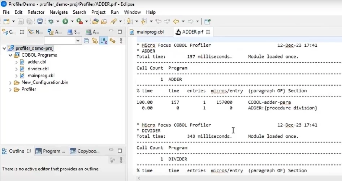The width and height of the screenshot is (342, 181).
Task: Open the Search flashlight dropdown arrow
Action: (120, 21)
